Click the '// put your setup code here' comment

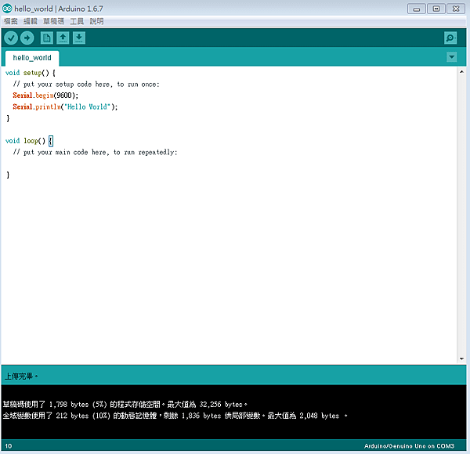tap(86, 85)
